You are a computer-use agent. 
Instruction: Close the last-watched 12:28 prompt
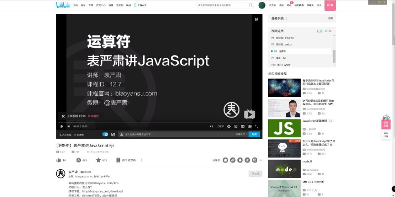coord(63,116)
